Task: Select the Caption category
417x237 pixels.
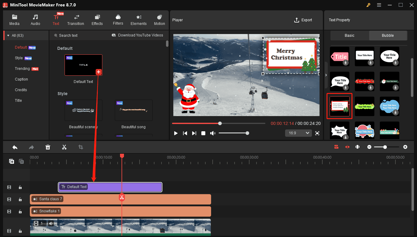Action: point(21,79)
